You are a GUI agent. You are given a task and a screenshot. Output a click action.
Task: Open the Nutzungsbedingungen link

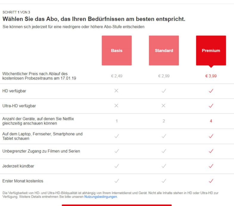pos(100,196)
